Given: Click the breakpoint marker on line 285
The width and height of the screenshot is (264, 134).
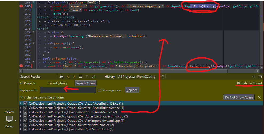Looking at the screenshot, I should [x=21, y=66].
